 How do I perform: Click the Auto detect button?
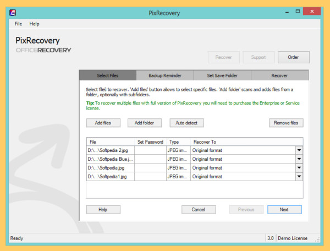(186, 123)
